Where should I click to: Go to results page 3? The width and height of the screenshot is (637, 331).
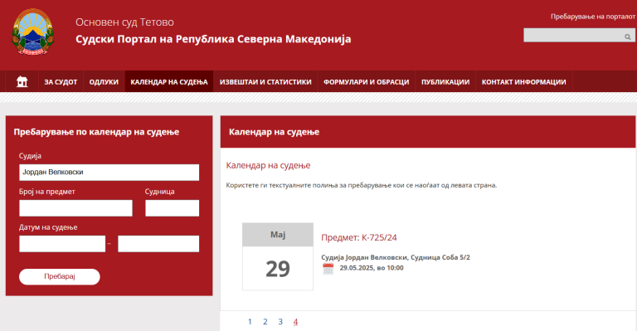pos(280,322)
